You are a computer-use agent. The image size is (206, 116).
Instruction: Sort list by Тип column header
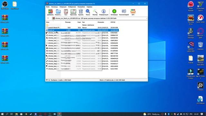click(x=83, y=22)
